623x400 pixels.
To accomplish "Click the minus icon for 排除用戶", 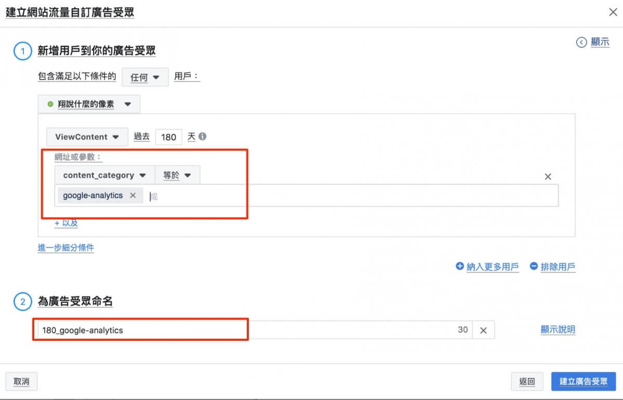I will tap(534, 266).
